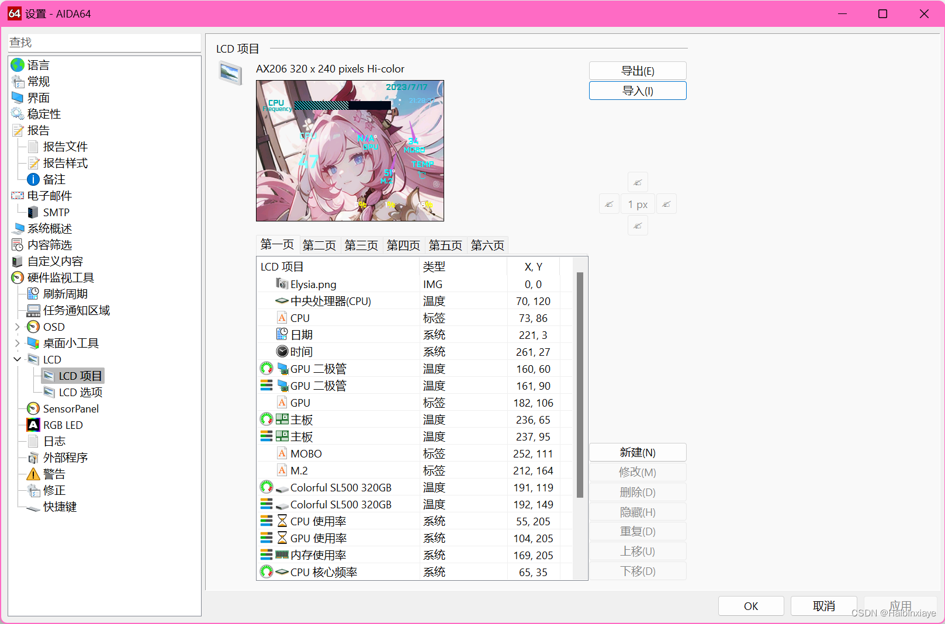Open the 系统概述 system overview settings

tap(50, 228)
